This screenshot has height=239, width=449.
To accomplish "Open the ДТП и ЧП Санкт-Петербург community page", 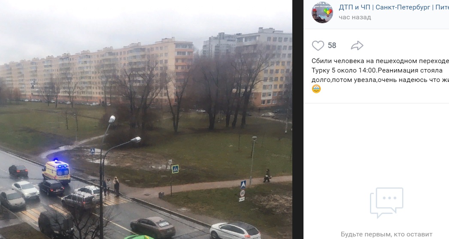I will click(x=394, y=7).
